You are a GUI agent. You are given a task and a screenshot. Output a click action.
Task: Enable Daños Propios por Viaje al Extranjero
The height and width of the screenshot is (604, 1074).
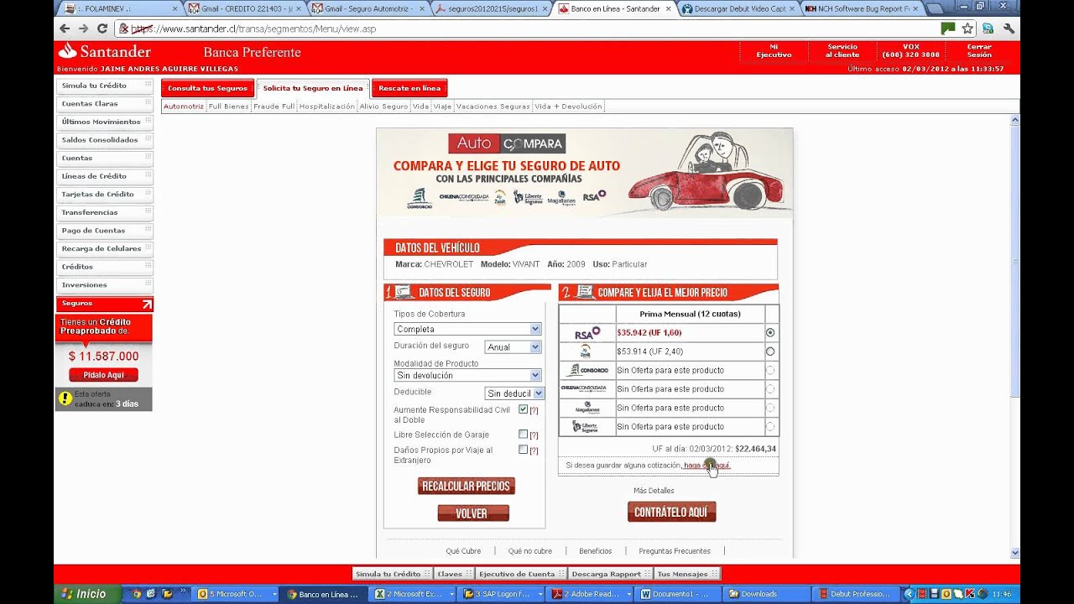tap(523, 450)
